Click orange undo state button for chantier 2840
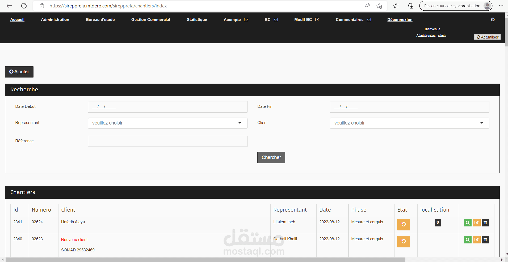508x262 pixels. (404, 242)
